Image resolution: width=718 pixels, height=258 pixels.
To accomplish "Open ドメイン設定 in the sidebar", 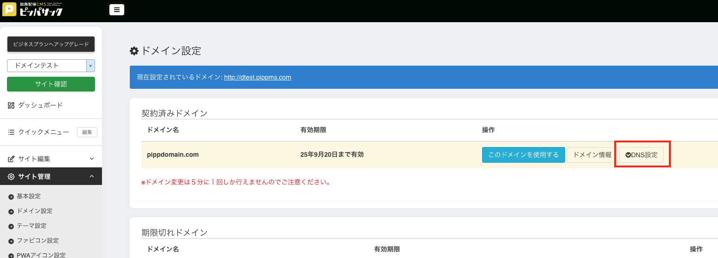I will coord(34,211).
